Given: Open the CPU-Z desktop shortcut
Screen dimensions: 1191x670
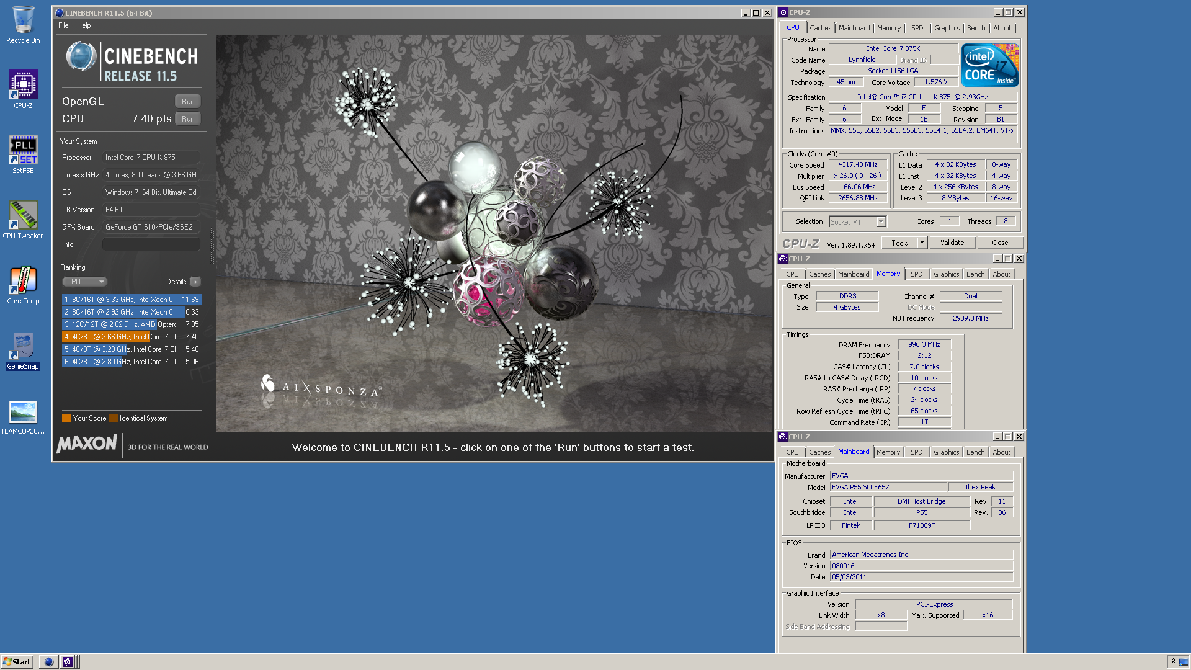Looking at the screenshot, I should click(x=23, y=89).
